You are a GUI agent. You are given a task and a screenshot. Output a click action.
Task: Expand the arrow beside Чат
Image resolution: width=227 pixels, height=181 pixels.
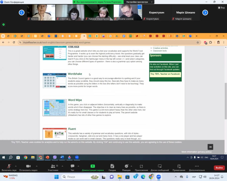pos(78,166)
